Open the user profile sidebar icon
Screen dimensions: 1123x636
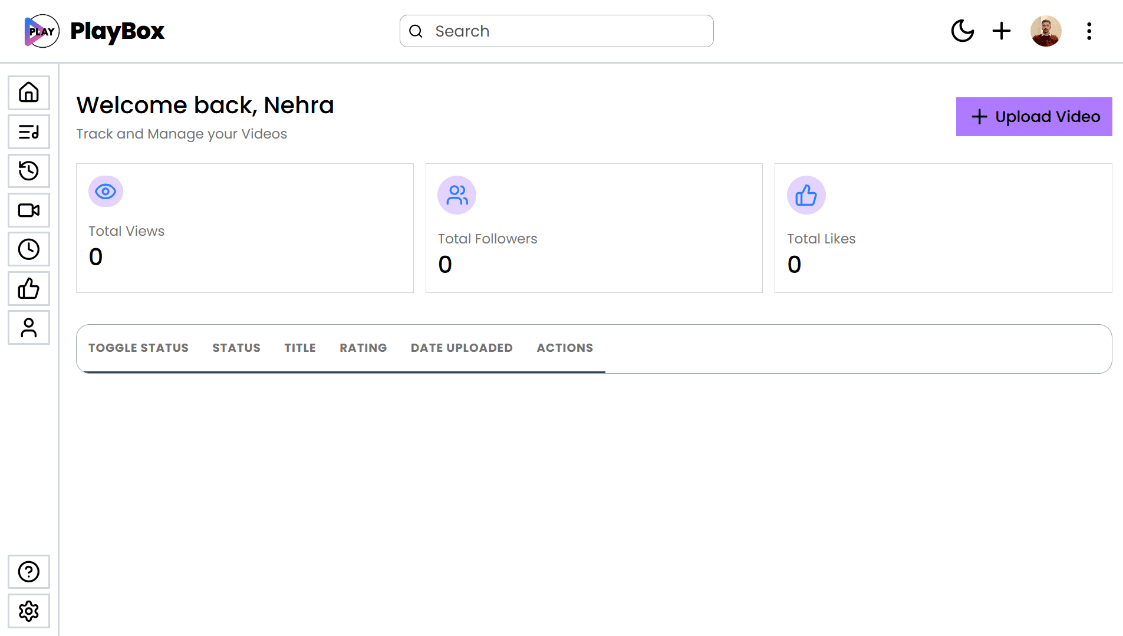click(x=29, y=328)
